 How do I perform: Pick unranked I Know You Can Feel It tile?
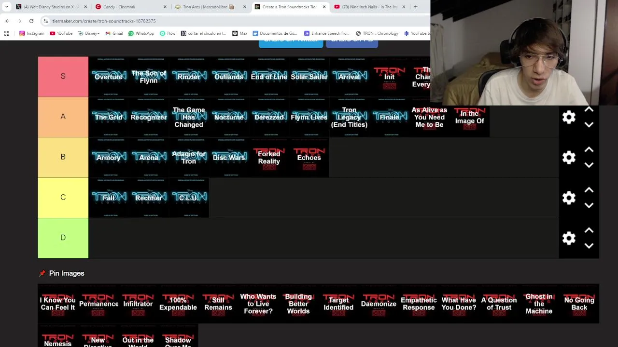58,304
